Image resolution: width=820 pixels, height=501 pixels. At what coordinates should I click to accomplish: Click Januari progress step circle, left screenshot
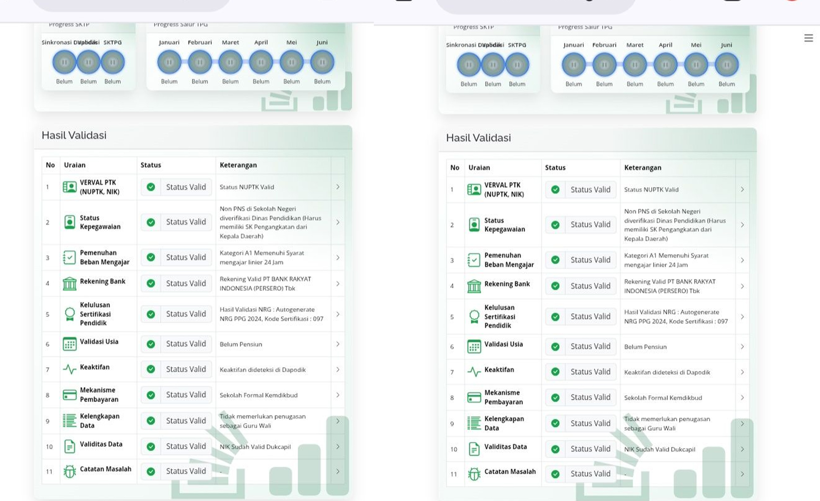[x=169, y=62]
